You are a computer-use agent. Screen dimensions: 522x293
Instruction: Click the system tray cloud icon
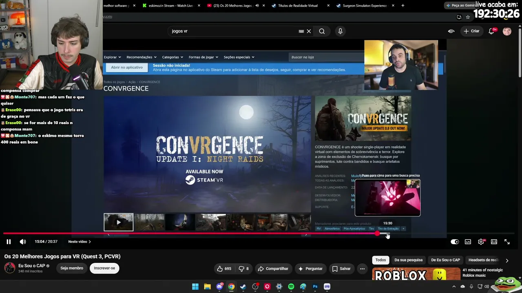462,286
